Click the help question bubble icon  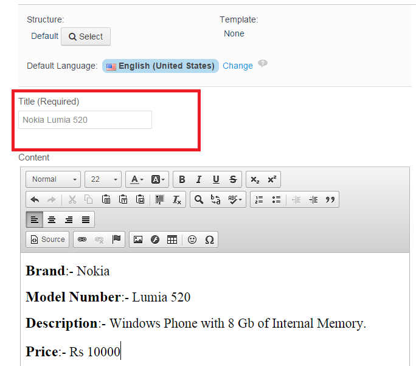click(x=263, y=63)
